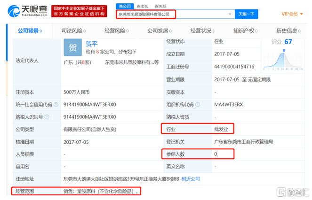
Task: Select the 查公司 search tab
Action: [125, 7]
